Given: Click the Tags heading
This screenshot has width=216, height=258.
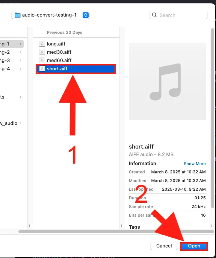Looking at the screenshot, I should (134, 227).
